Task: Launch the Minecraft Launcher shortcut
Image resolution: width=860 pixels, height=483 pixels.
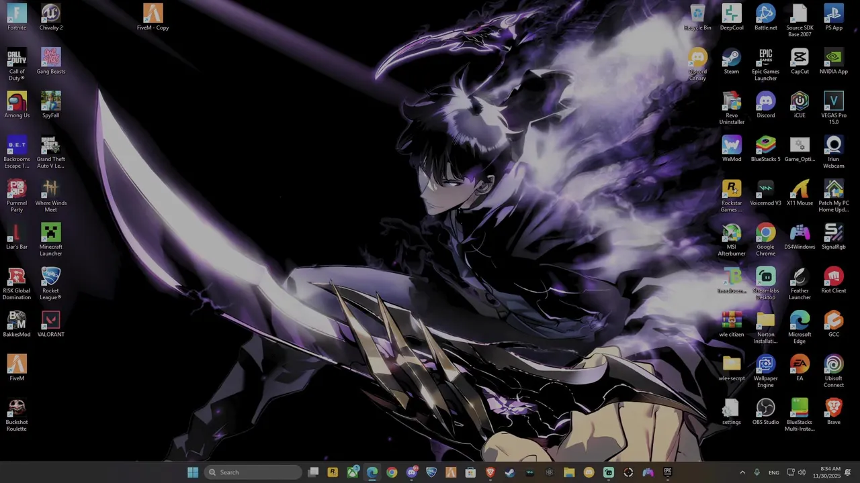Action: coord(51,239)
